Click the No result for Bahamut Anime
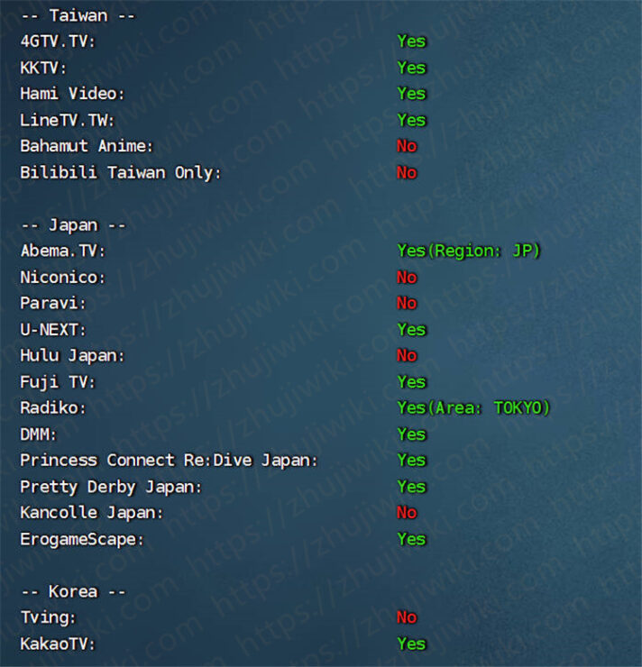This screenshot has width=642, height=667. tap(407, 146)
